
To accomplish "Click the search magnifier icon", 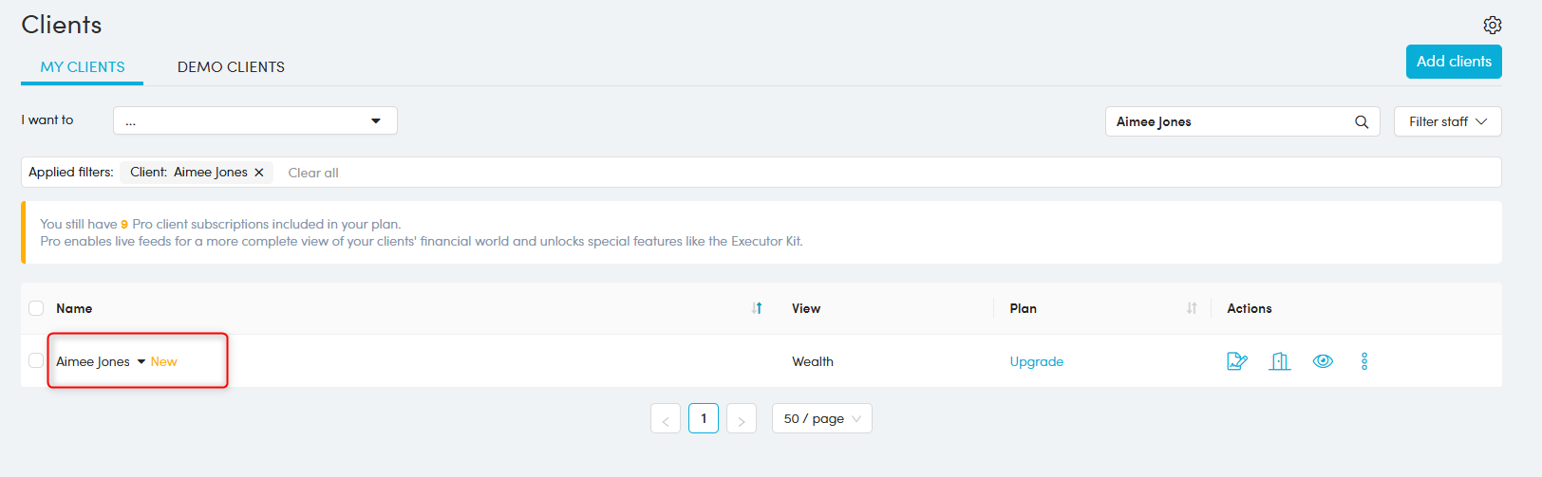I will pos(1362,121).
